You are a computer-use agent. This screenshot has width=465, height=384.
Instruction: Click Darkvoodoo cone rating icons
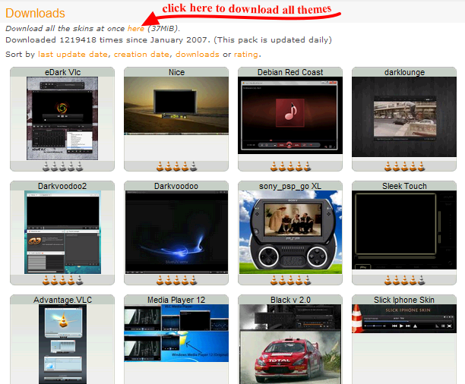click(176, 280)
